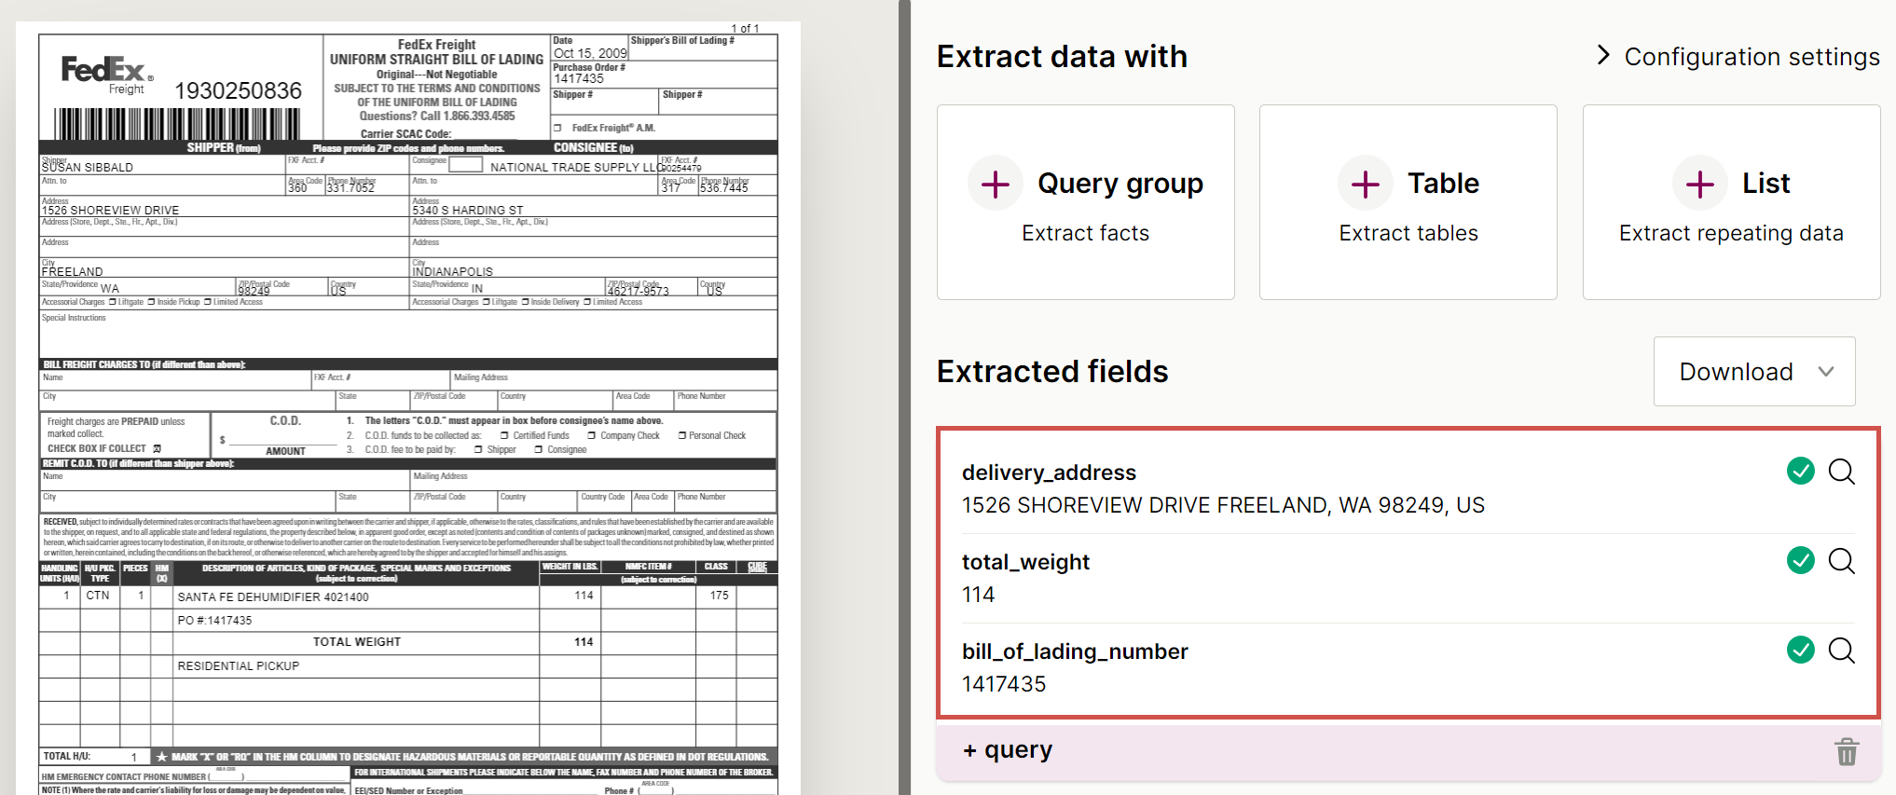Click the value 1526 SHOREVIEW DRIVE FREELAND, WA 98249, US
The image size is (1896, 795).
coord(1223,505)
